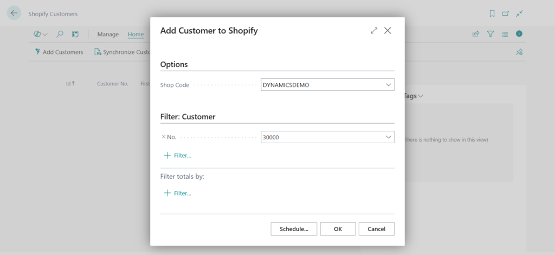Toggle the FactBox info icon

pyautogui.click(x=519, y=34)
